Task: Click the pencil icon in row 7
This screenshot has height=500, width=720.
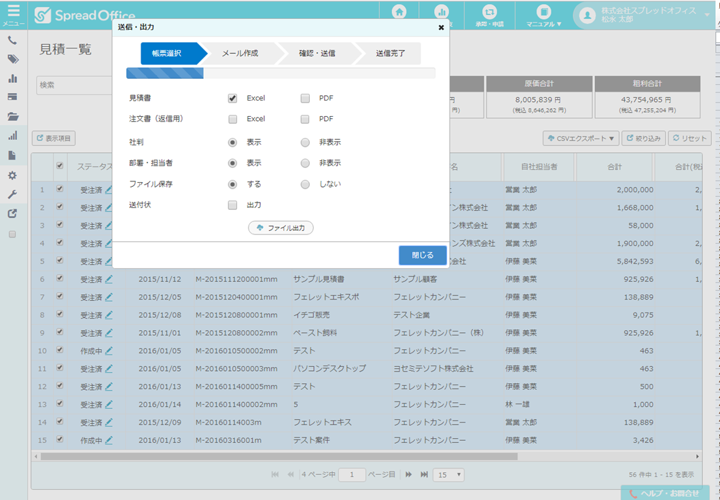Action: (109, 297)
